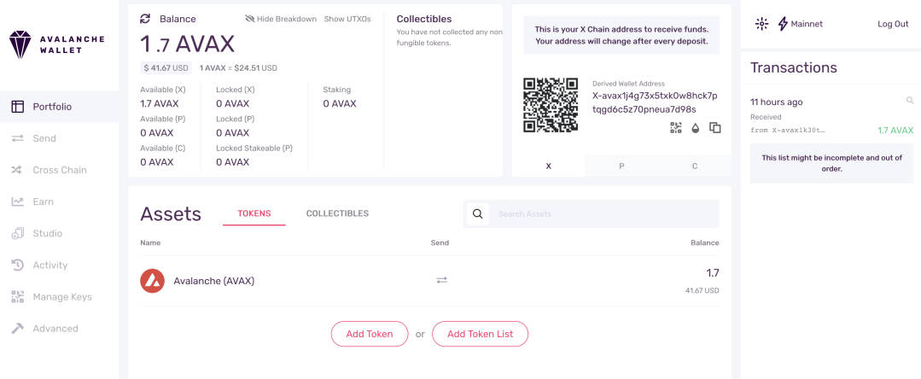Refresh balance with the circular arrows icon
921x379 pixels.
145,19
